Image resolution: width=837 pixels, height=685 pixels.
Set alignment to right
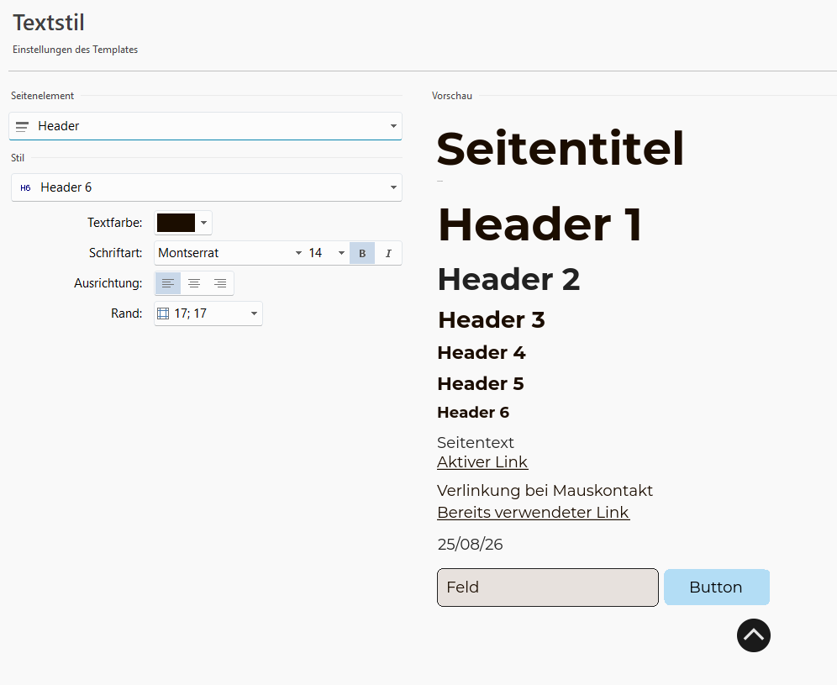220,283
